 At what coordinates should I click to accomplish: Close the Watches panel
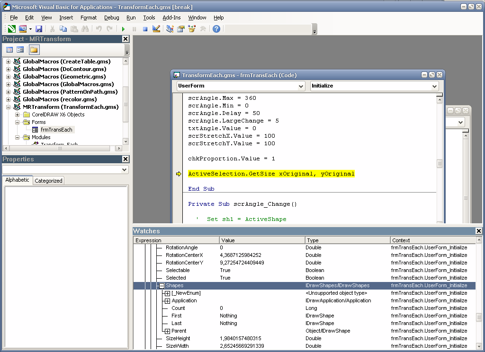pyautogui.click(x=478, y=231)
